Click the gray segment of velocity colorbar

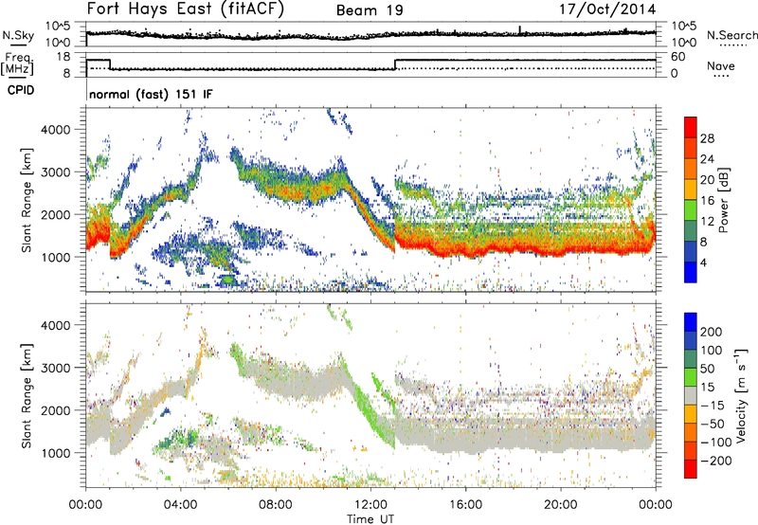click(x=691, y=395)
